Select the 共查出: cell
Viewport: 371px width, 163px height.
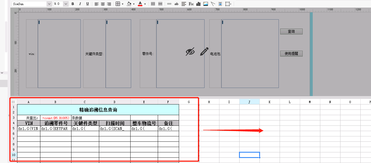tap(29, 118)
